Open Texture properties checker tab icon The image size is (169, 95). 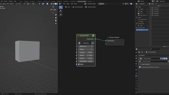point(136,92)
